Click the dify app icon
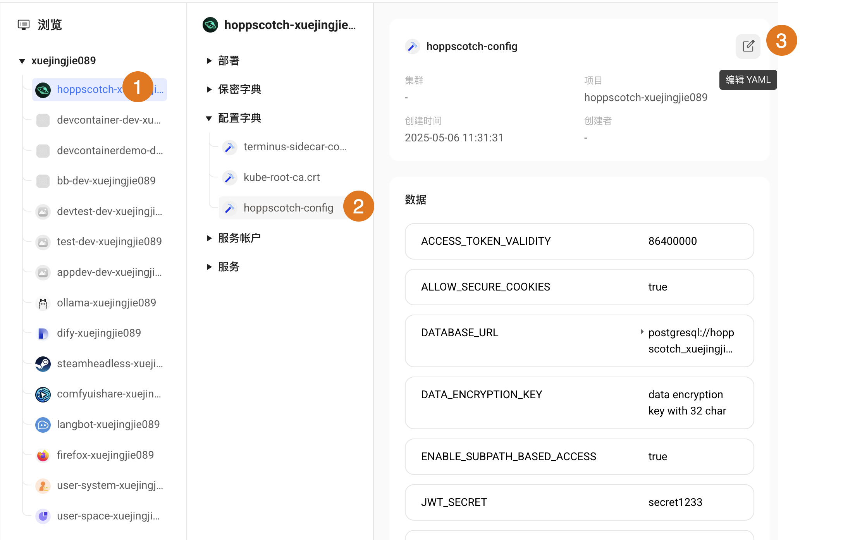This screenshot has height=540, width=867. coord(43,334)
